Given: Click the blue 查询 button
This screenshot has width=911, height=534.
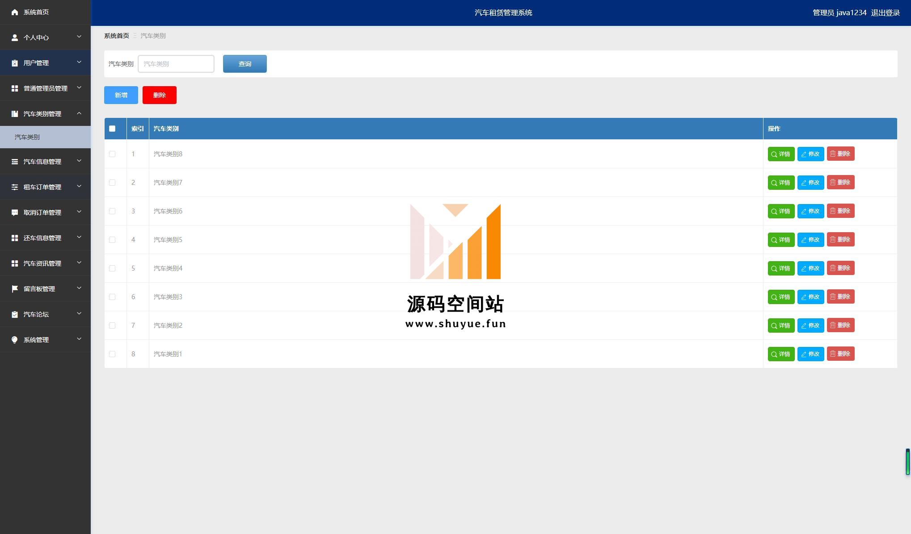Looking at the screenshot, I should coord(245,64).
